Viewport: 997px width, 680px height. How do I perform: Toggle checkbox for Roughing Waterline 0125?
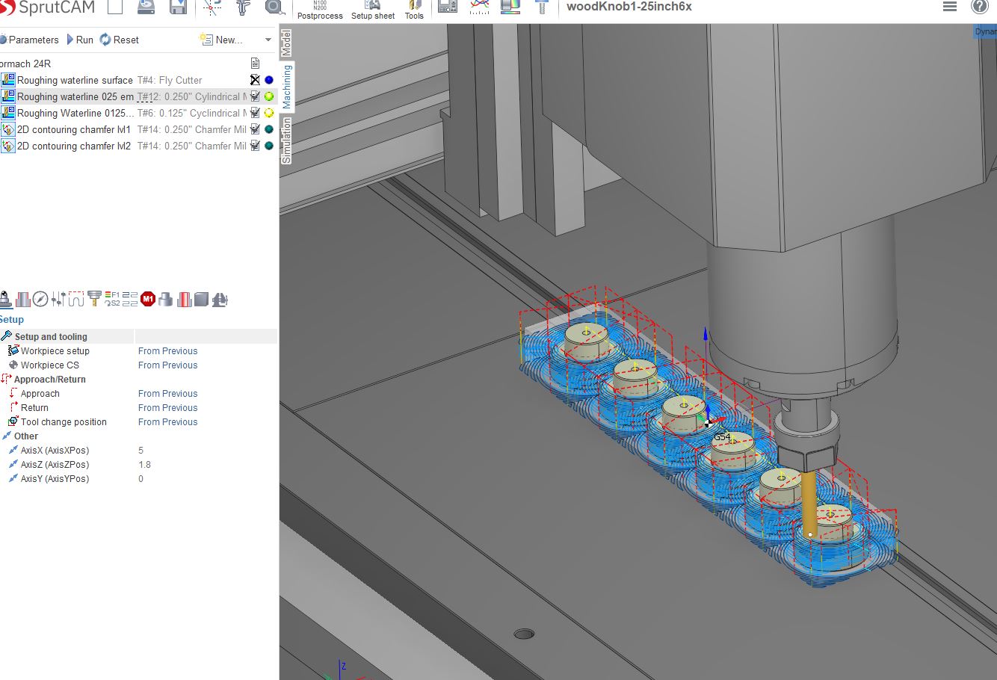pos(255,113)
